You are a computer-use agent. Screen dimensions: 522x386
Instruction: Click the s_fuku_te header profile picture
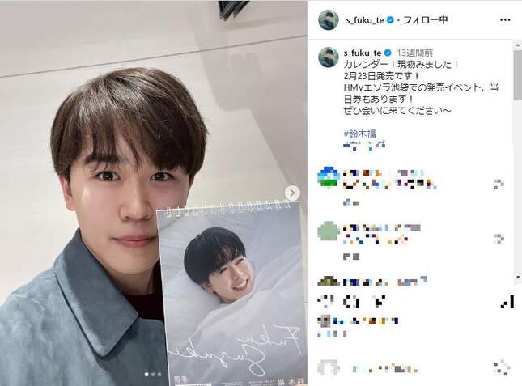329,20
